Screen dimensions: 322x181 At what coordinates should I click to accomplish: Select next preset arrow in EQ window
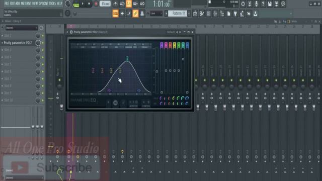tap(180, 32)
